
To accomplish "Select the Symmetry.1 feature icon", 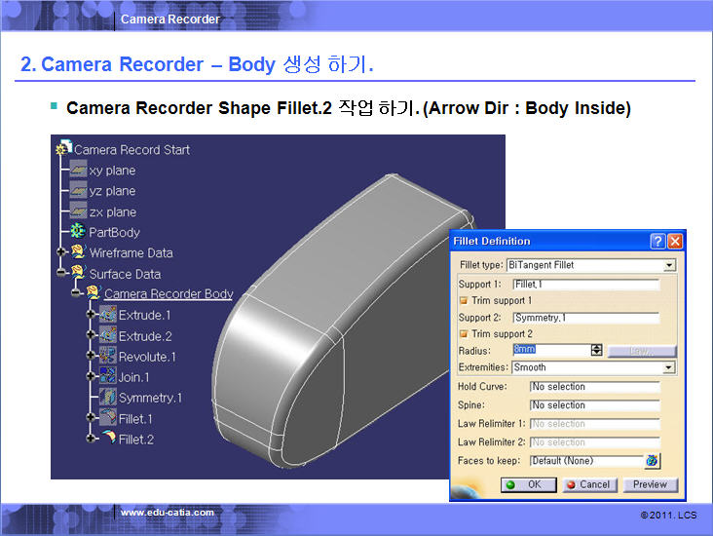I will pyautogui.click(x=107, y=398).
